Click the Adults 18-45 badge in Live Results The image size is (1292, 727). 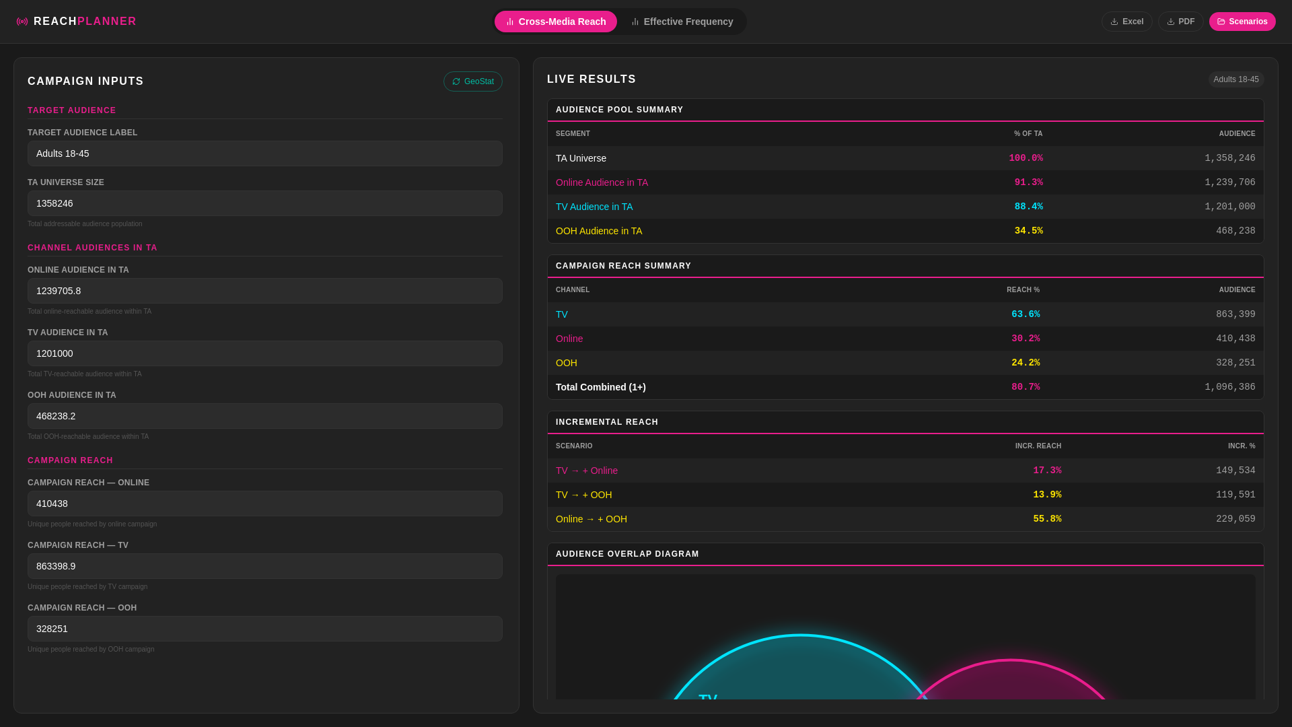click(x=1235, y=79)
